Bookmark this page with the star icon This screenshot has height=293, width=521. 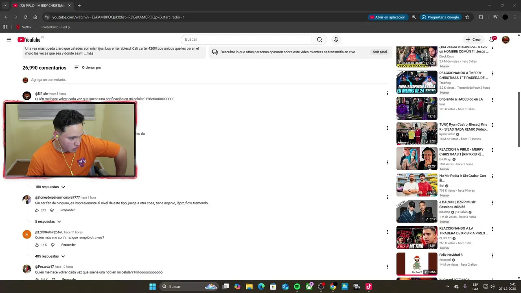pos(467,17)
